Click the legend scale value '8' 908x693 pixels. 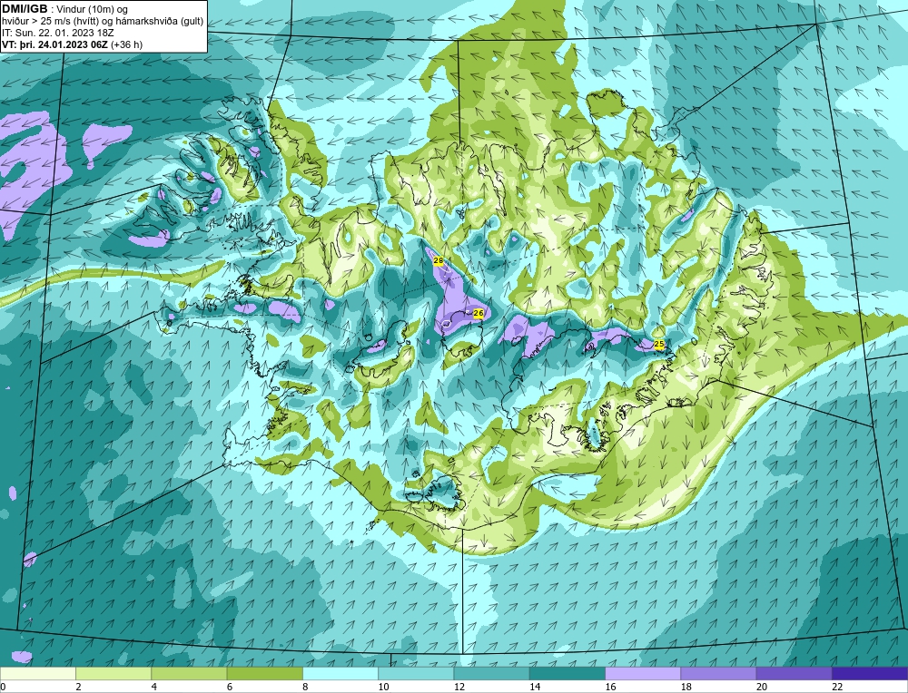coord(305,687)
